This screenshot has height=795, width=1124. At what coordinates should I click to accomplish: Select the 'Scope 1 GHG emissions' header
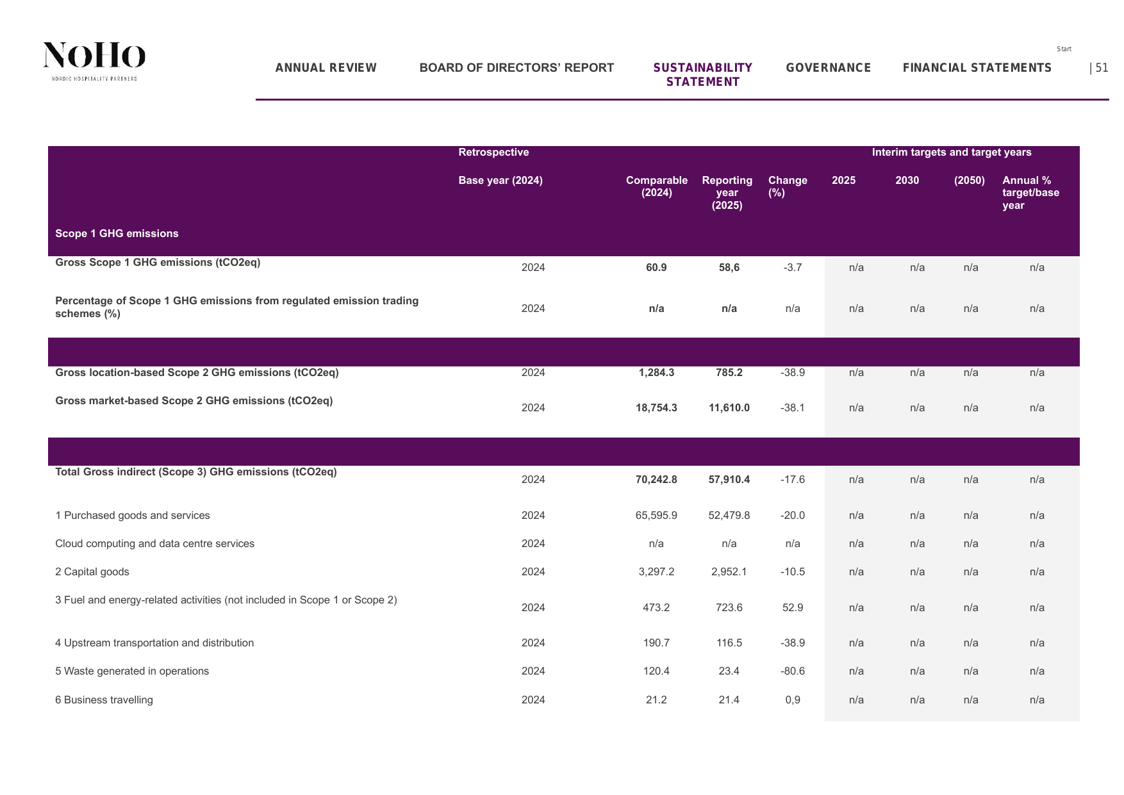[x=117, y=234]
